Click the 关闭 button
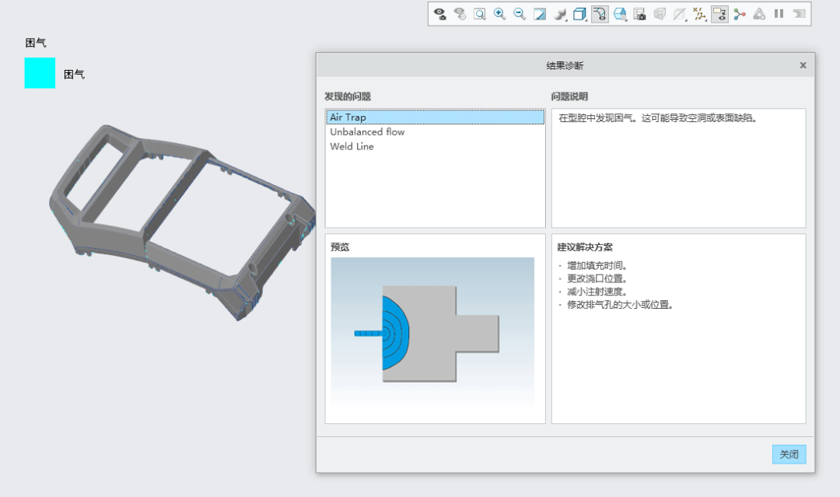The image size is (840, 497). pyautogui.click(x=789, y=454)
